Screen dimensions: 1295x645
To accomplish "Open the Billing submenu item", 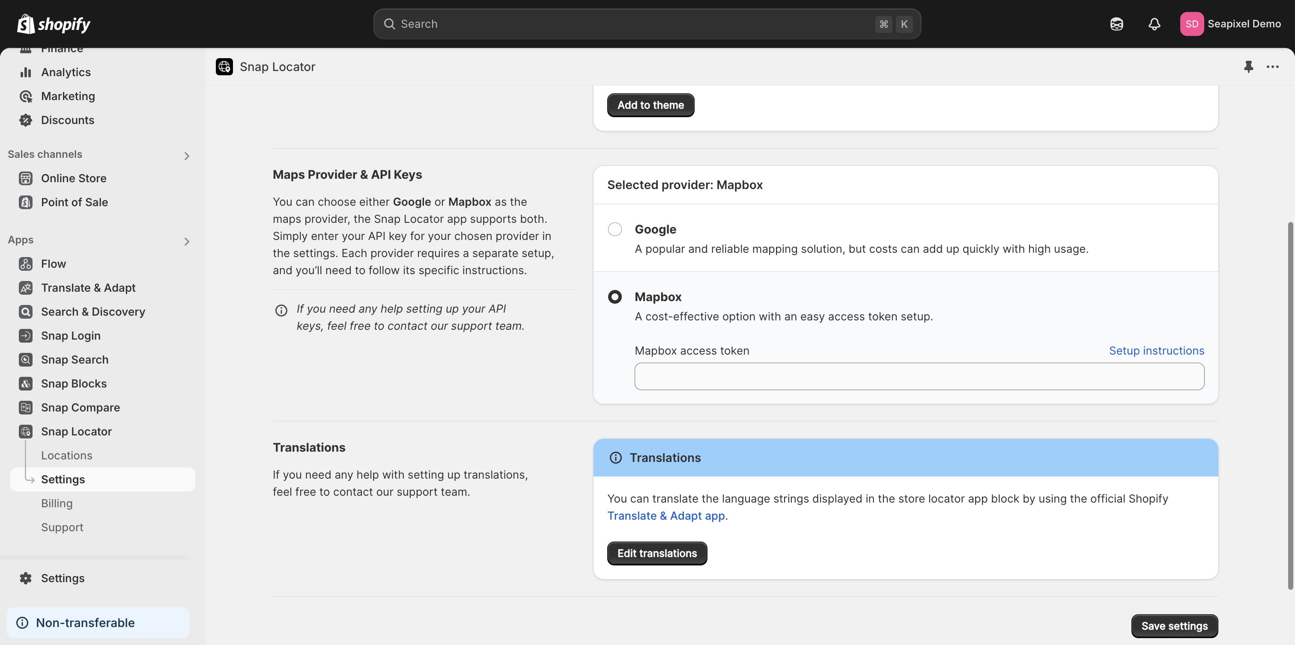I will pyautogui.click(x=57, y=503).
